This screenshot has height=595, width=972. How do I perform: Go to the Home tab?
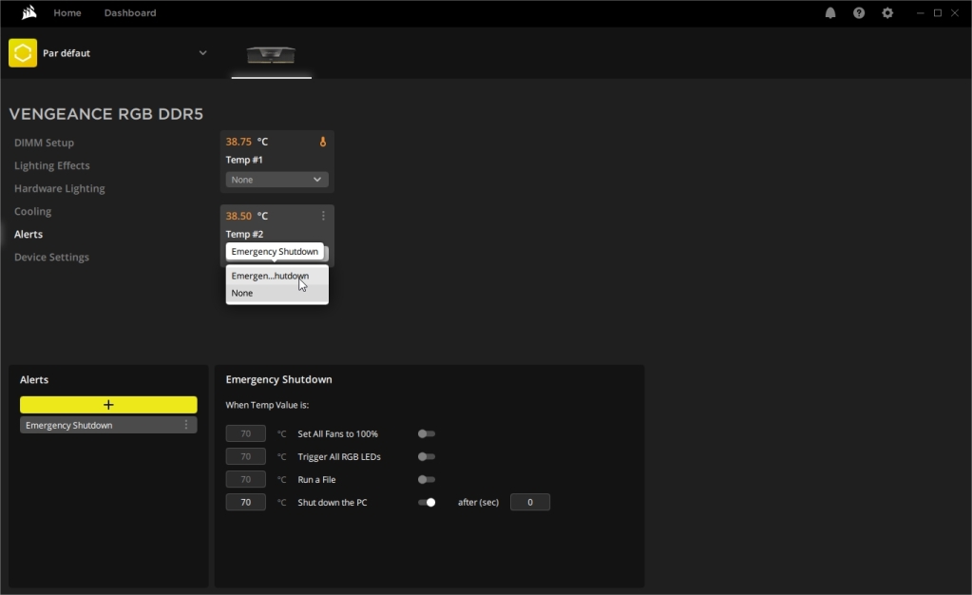click(67, 13)
